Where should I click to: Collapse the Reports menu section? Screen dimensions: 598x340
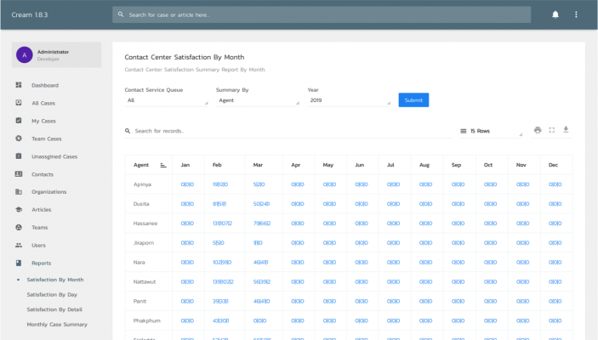coord(42,263)
